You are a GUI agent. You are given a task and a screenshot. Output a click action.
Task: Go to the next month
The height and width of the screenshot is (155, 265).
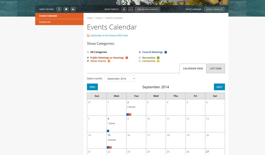point(219,87)
